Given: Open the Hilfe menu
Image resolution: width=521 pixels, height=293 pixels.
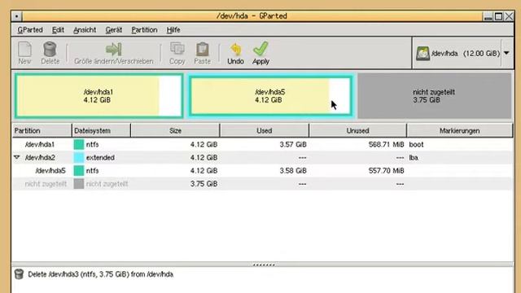Looking at the screenshot, I should pos(173,30).
